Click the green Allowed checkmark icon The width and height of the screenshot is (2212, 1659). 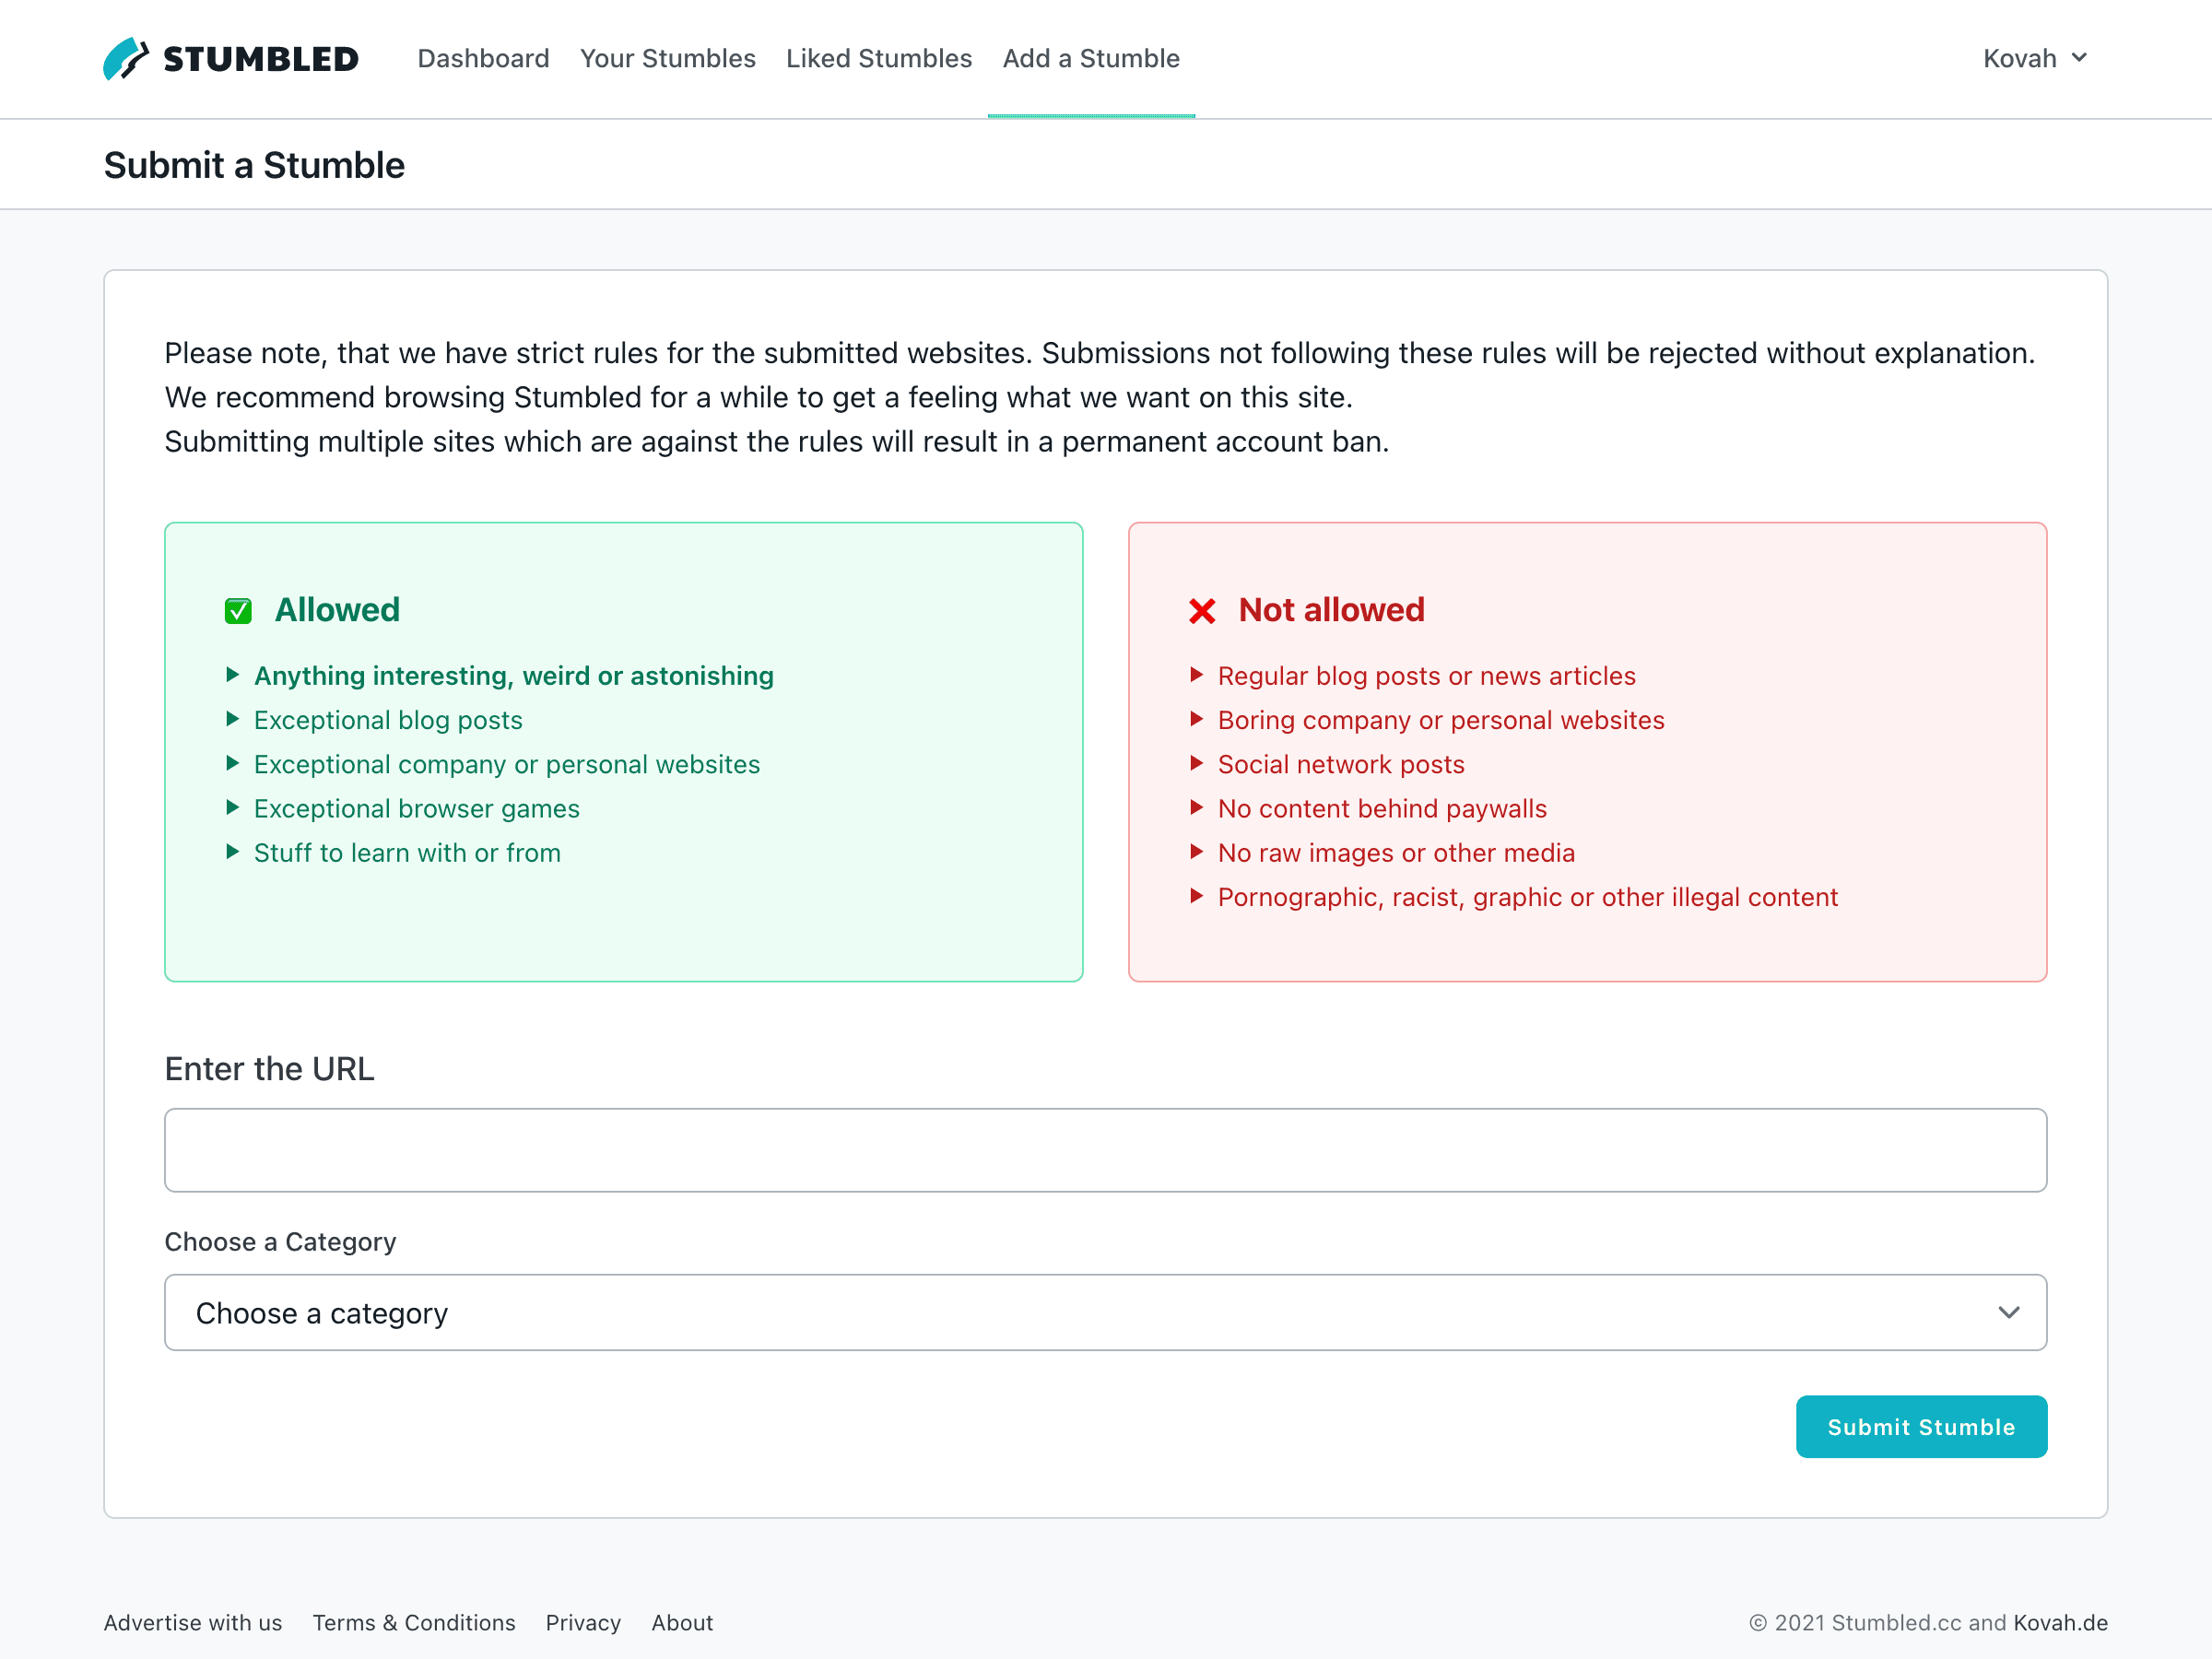coord(238,611)
